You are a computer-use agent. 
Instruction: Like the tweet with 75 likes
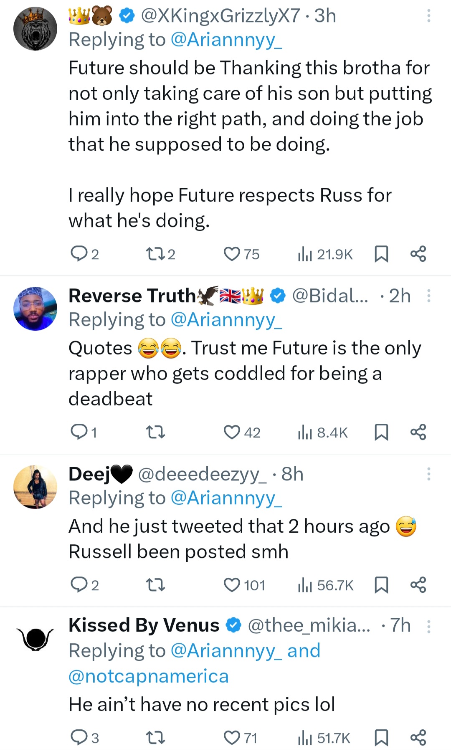click(x=232, y=254)
